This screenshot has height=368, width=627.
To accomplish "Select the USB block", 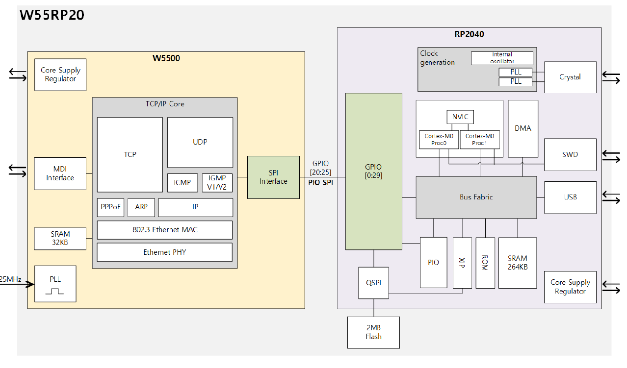I will [570, 197].
